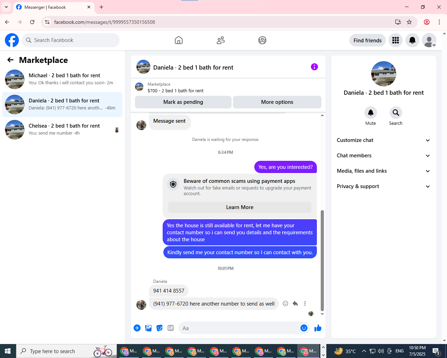Open the account profile menu
447x358 pixels.
click(429, 40)
